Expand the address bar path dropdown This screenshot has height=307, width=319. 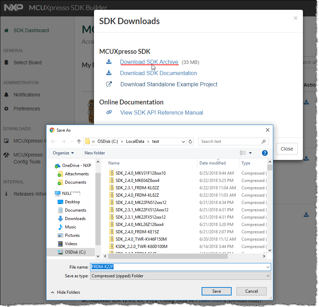tap(183, 142)
